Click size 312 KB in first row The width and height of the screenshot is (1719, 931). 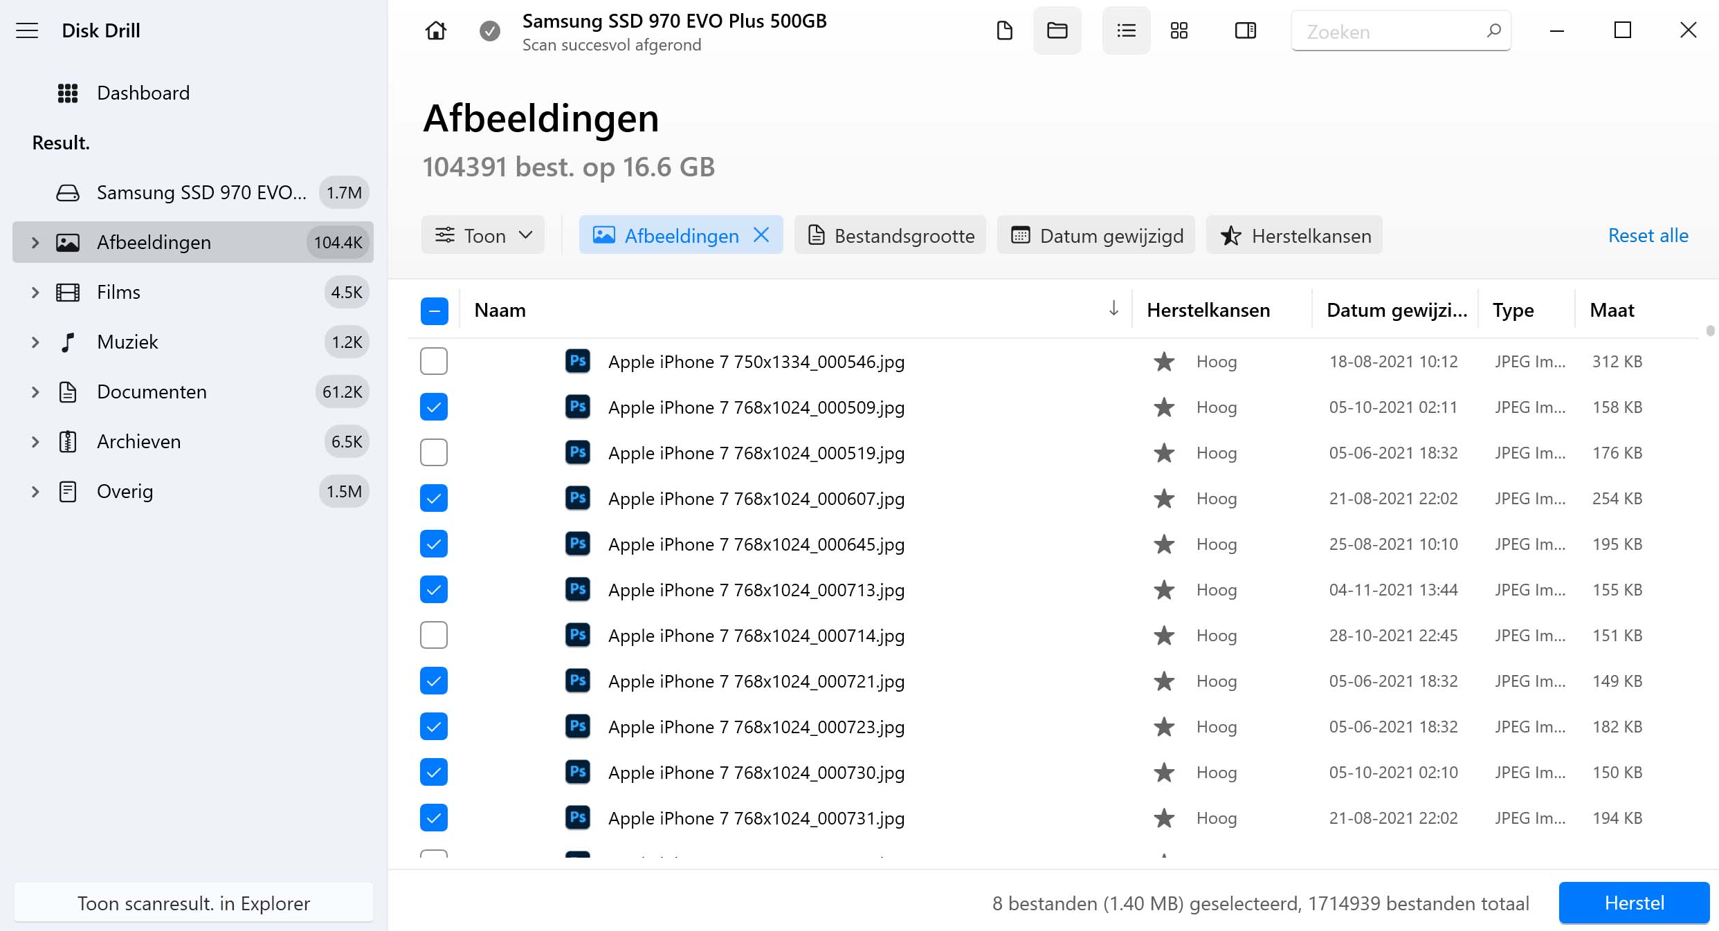point(1617,361)
